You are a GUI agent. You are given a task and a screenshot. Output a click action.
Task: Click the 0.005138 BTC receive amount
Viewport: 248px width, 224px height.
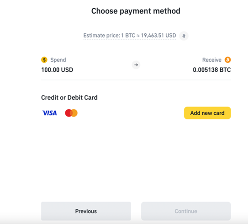point(212,70)
